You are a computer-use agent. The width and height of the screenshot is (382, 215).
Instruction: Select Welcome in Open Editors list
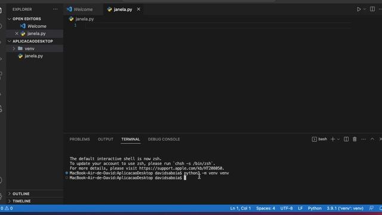pos(37,26)
